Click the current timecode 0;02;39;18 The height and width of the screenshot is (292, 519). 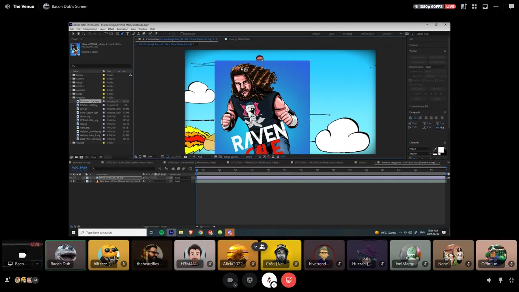coord(79,167)
